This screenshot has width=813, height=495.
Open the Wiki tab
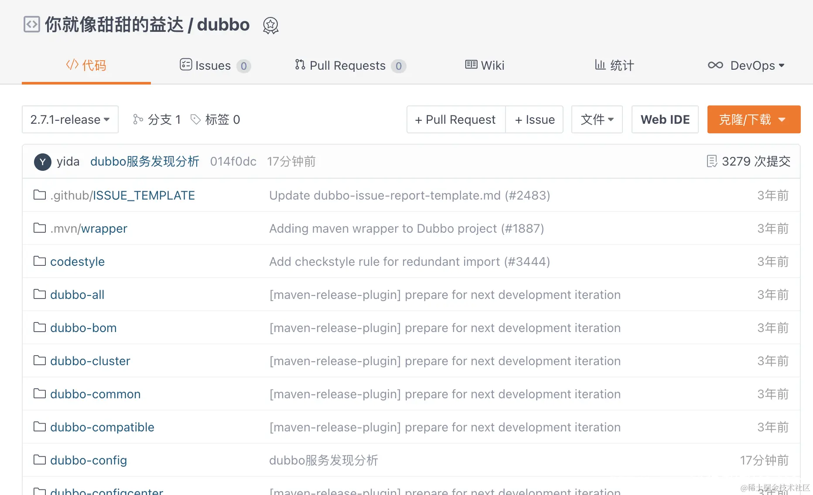click(x=485, y=65)
